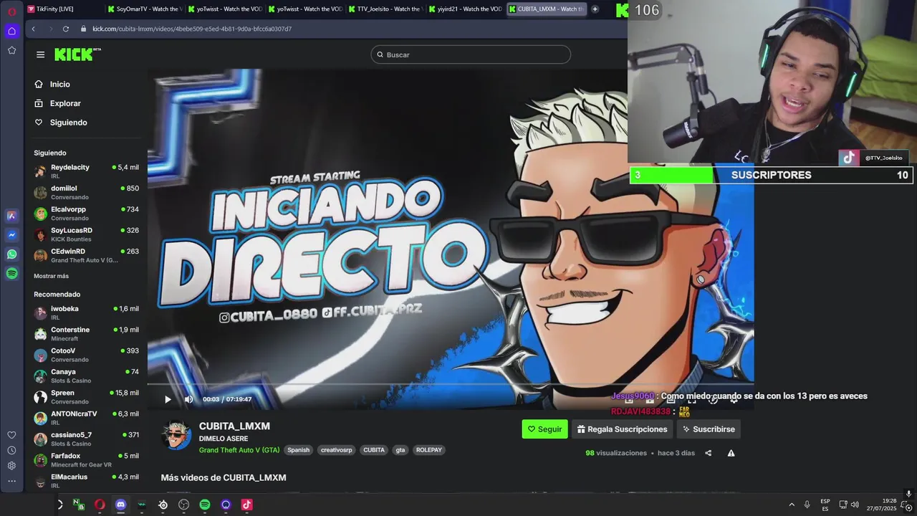Select the Spanish tag
The height and width of the screenshot is (516, 917).
298,450
